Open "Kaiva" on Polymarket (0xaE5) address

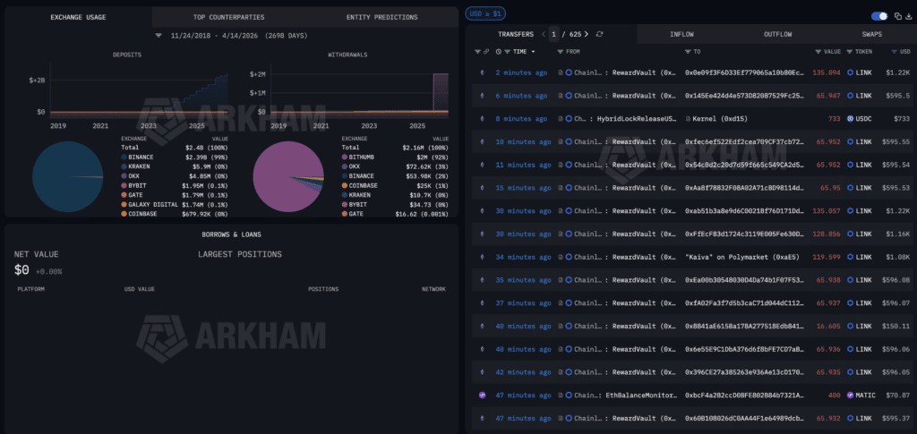coord(742,257)
